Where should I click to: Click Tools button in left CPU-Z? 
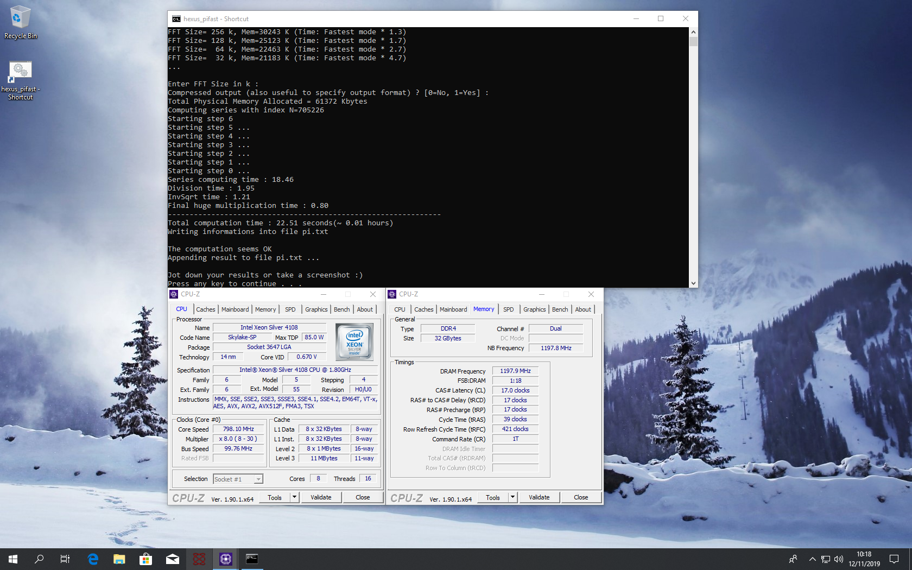pyautogui.click(x=275, y=497)
